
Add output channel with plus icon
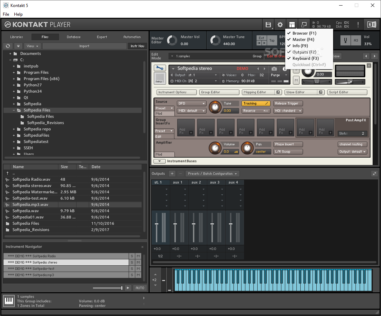pyautogui.click(x=172, y=174)
